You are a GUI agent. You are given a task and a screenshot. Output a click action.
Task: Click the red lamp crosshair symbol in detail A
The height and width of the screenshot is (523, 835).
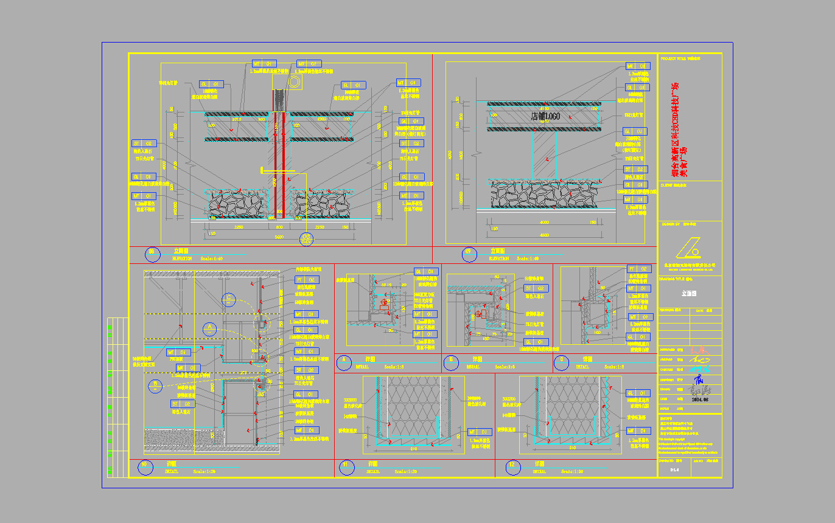pyautogui.click(x=385, y=303)
